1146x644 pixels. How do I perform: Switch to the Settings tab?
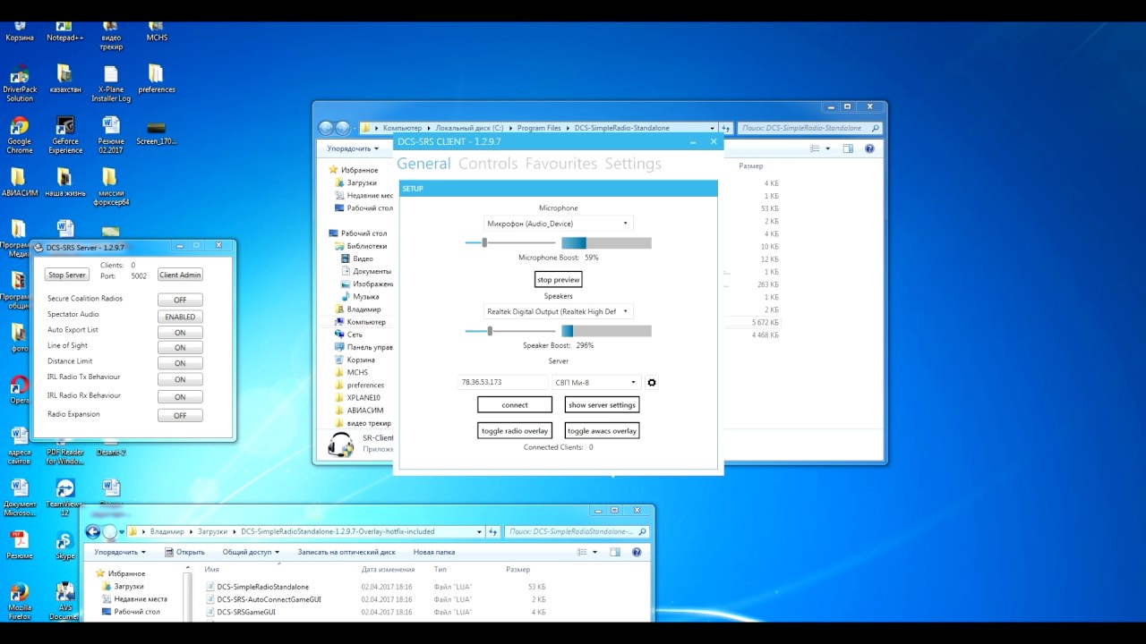click(x=633, y=164)
